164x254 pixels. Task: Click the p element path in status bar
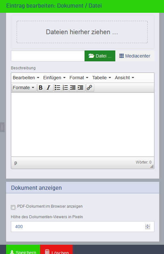point(16,163)
